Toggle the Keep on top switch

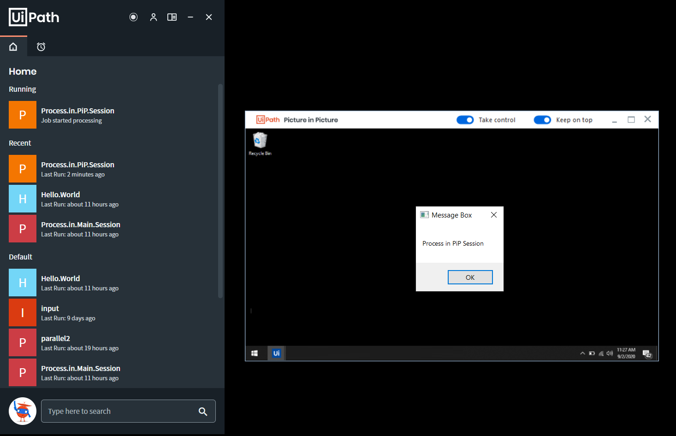(x=542, y=120)
